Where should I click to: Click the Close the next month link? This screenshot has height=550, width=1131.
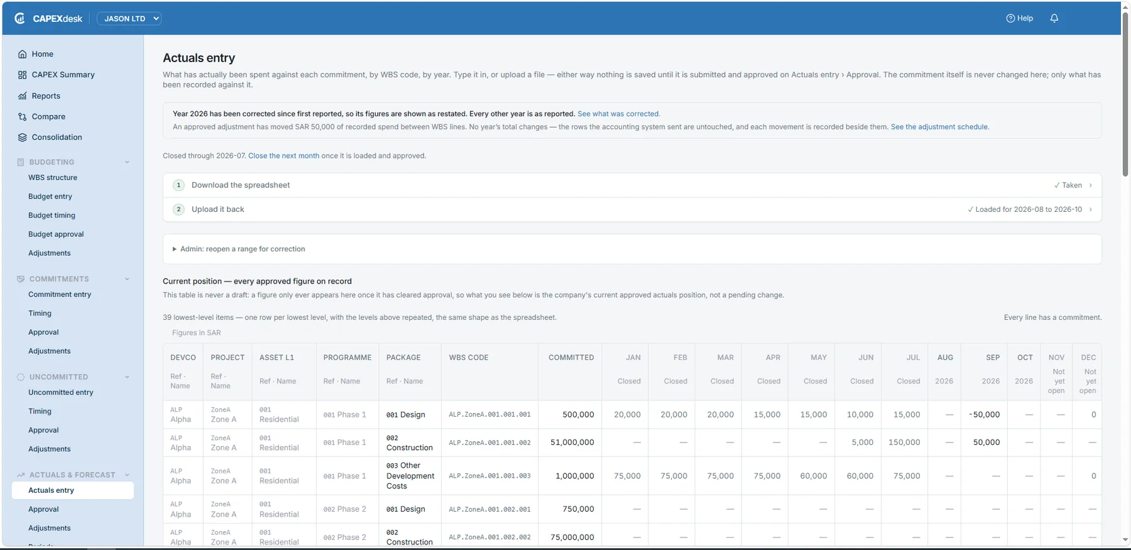(284, 156)
